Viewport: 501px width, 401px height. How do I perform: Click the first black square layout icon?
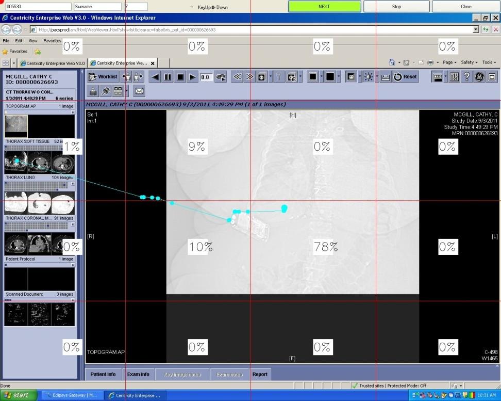coord(313,77)
